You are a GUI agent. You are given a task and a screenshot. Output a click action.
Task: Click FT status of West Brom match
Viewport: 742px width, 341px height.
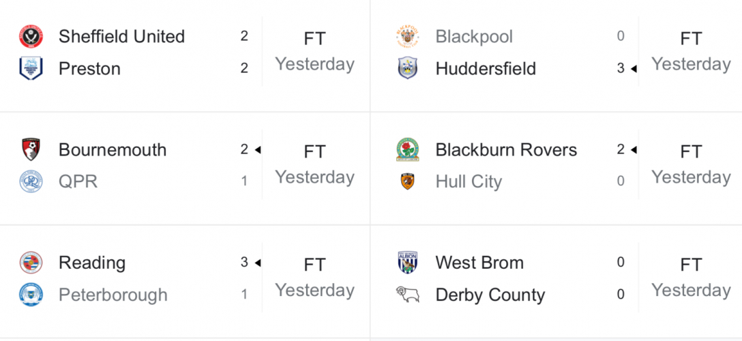[x=691, y=265]
